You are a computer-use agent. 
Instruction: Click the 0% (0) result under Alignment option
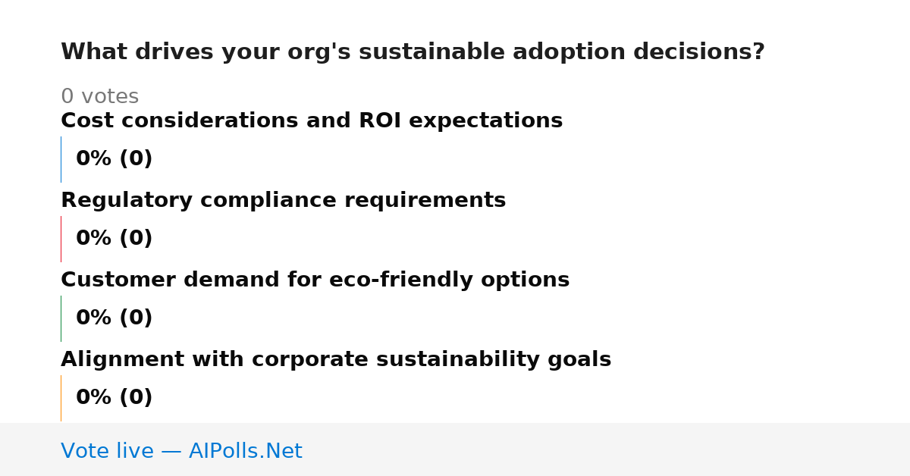coord(114,398)
